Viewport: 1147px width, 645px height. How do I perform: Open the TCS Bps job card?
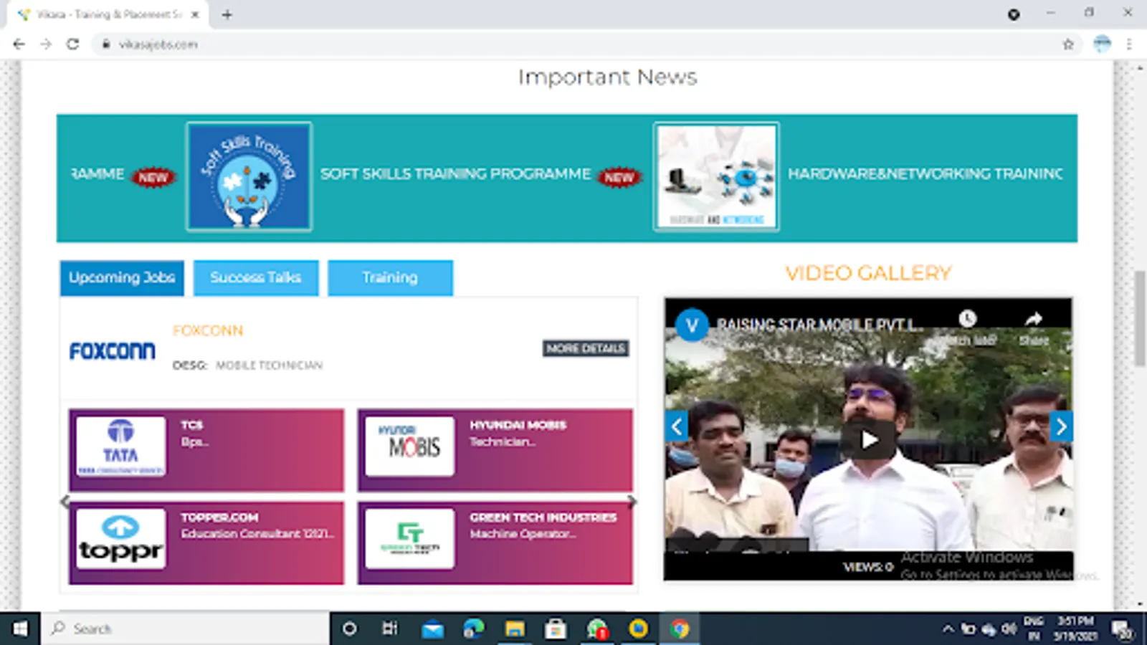pos(206,450)
